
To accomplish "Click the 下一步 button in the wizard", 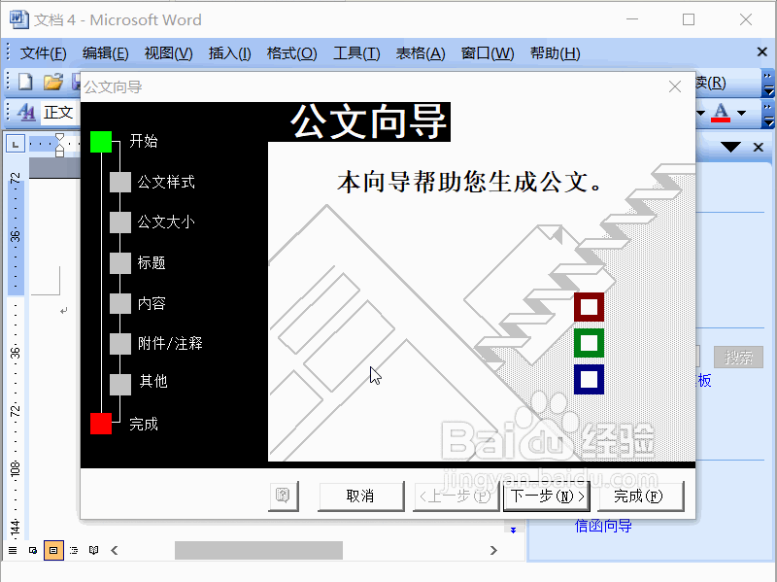I will click(546, 496).
